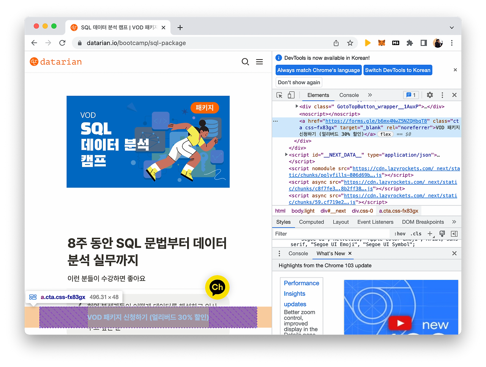Open the Extensions puzzle menu
The height and width of the screenshot is (367, 486).
[410, 43]
